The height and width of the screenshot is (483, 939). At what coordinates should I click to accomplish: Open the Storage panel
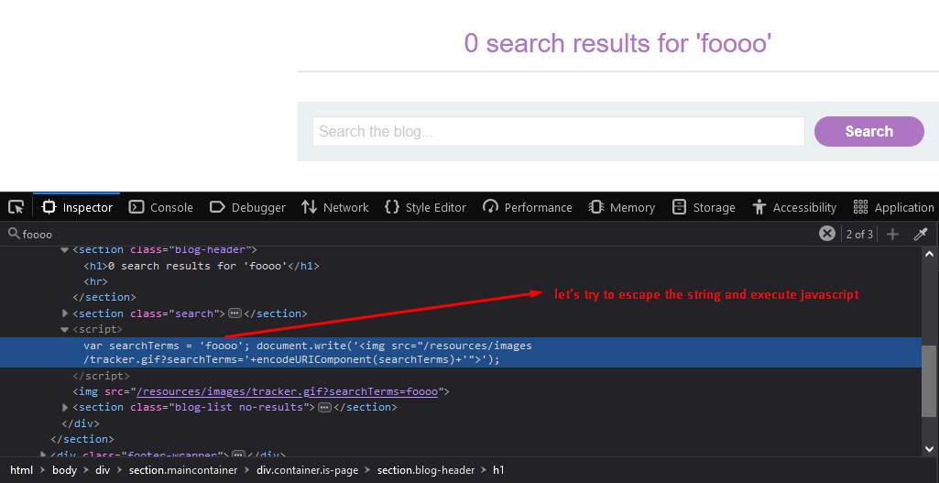point(704,207)
